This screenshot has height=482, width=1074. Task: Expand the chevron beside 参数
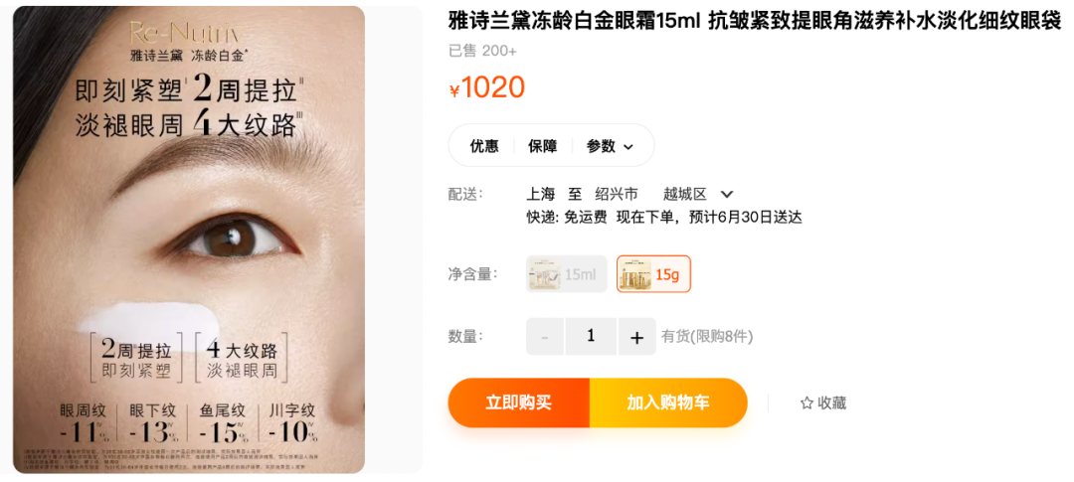coord(628,146)
